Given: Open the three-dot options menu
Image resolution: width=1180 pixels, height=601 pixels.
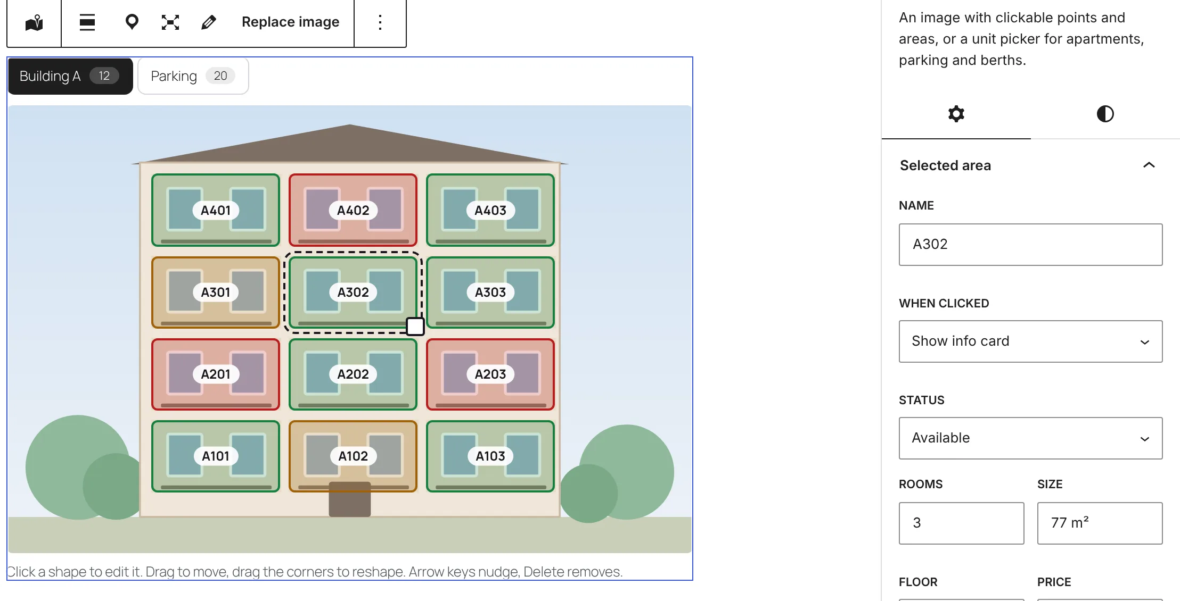Looking at the screenshot, I should (380, 22).
